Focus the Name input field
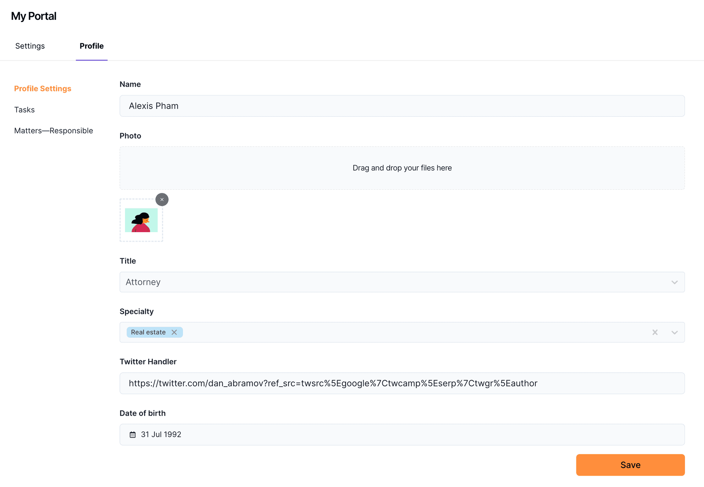Screen dimensions: 704x487 [x=402, y=106]
